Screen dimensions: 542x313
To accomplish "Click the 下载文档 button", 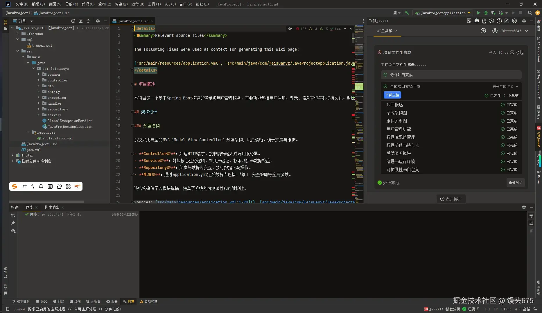I will 392,95.
